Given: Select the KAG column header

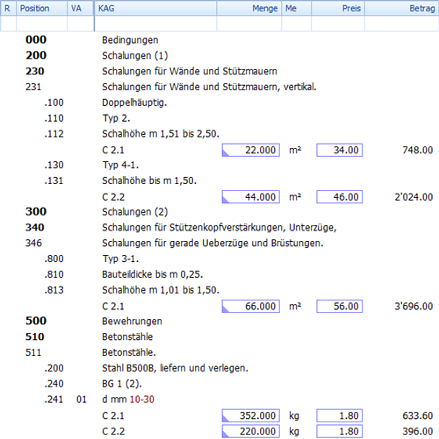Looking at the screenshot, I should click(155, 8).
